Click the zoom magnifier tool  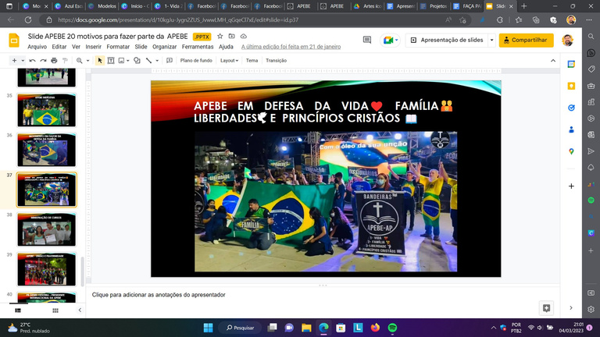click(x=79, y=60)
